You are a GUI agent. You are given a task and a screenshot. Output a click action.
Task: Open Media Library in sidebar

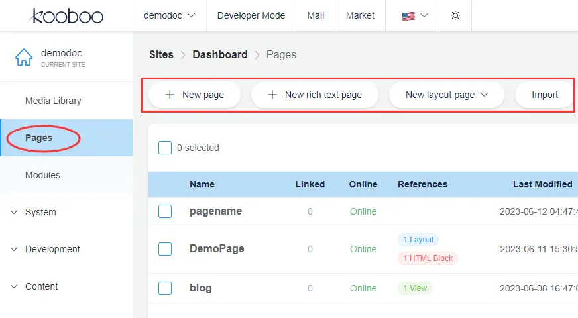53,101
